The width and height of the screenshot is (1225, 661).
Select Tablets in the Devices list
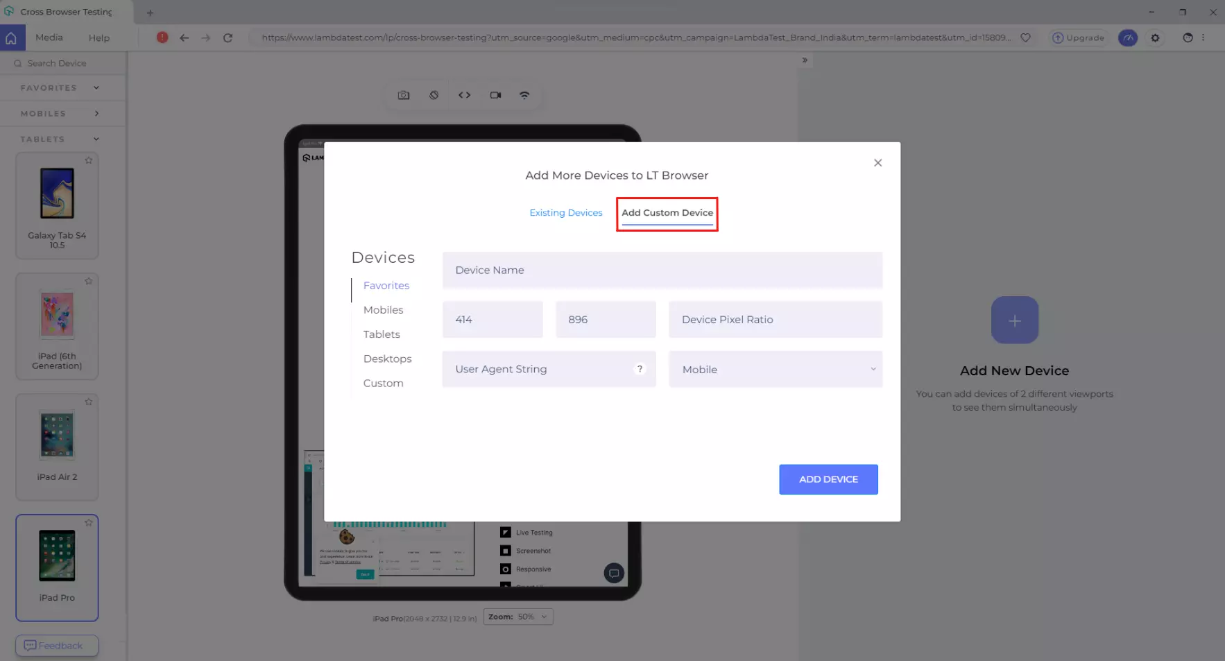click(382, 334)
